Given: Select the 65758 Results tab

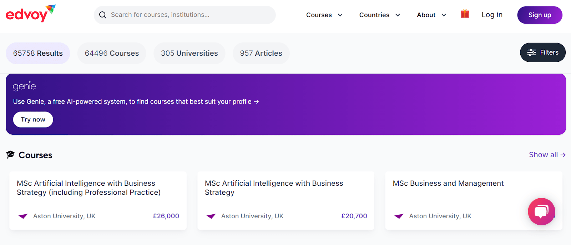Looking at the screenshot, I should [38, 53].
